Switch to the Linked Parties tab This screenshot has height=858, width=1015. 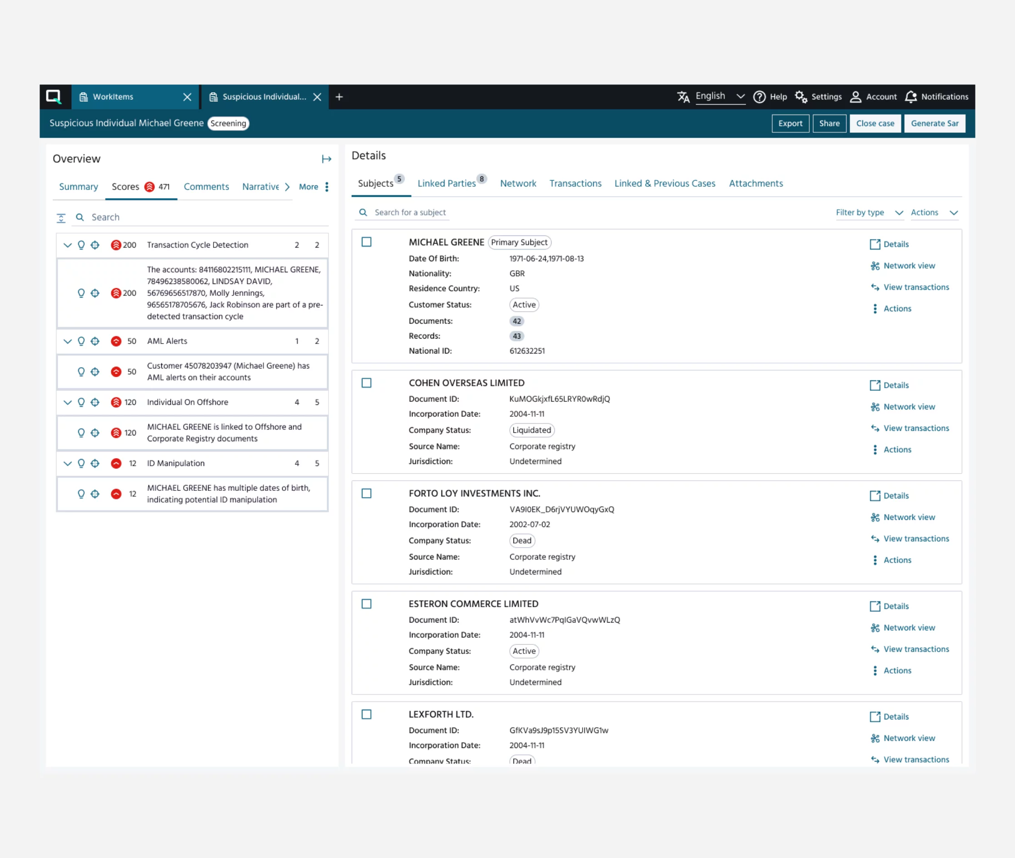tap(447, 184)
